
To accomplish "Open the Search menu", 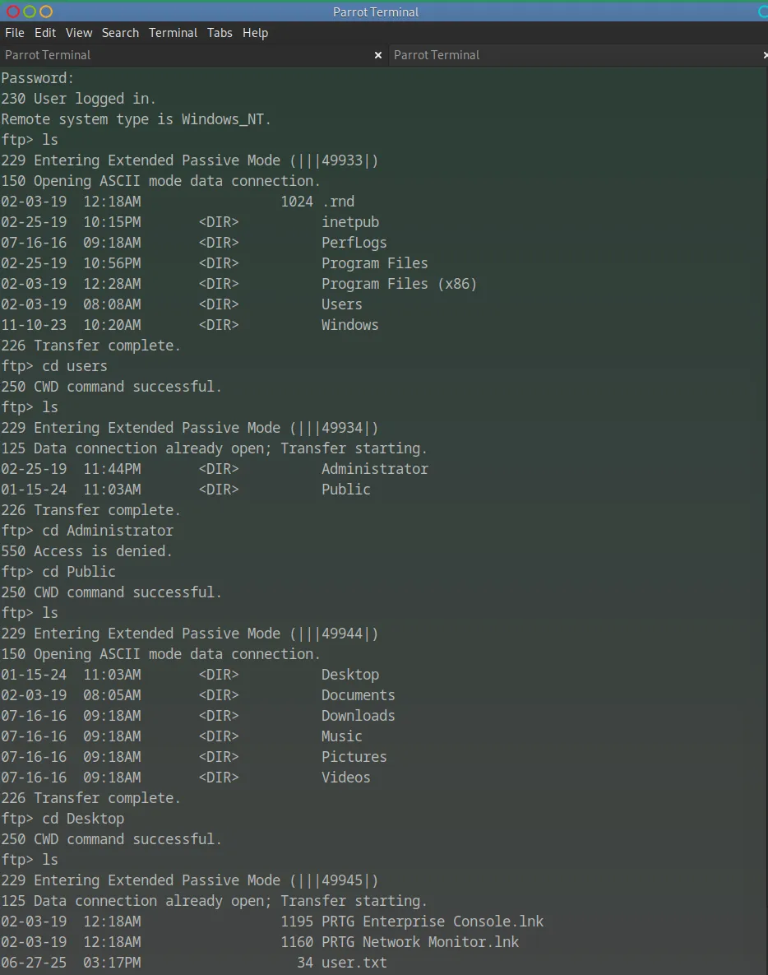I will click(x=120, y=33).
